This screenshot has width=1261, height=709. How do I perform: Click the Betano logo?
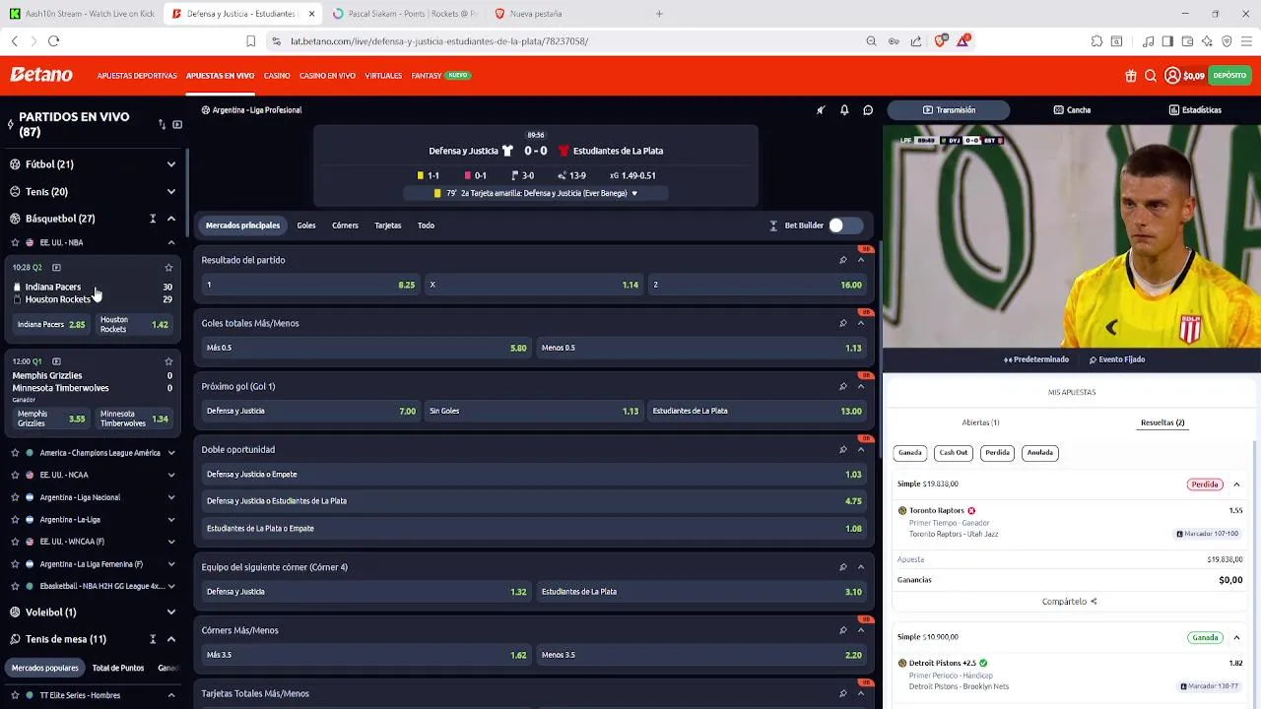pos(41,75)
